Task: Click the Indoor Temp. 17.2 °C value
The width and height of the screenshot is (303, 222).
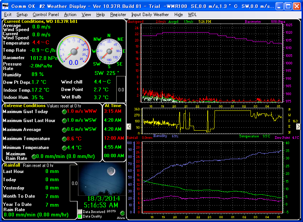Action: (40, 90)
